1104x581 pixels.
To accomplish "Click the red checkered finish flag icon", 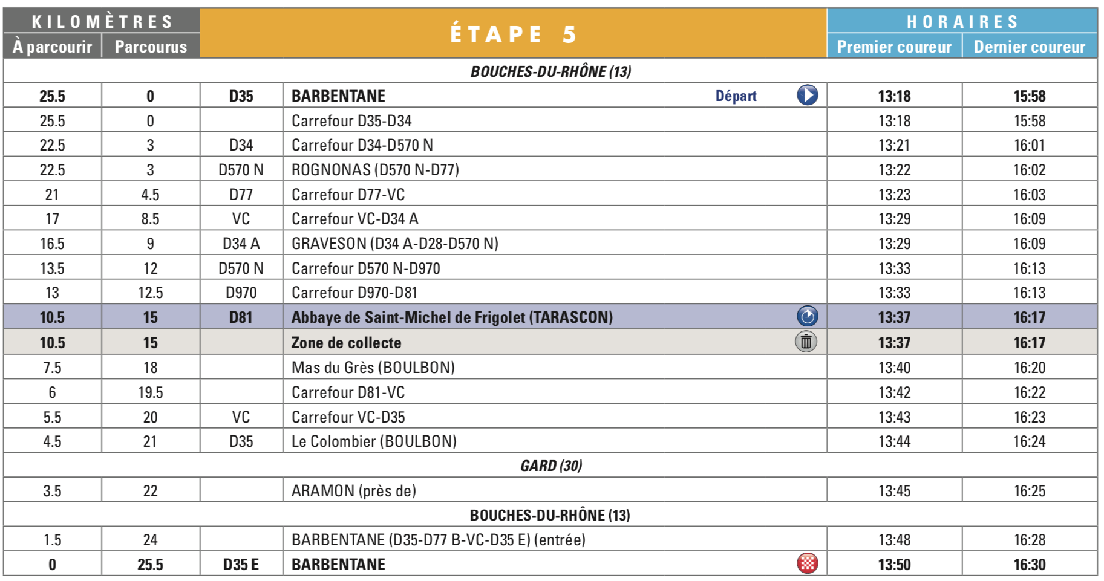I will tap(807, 563).
